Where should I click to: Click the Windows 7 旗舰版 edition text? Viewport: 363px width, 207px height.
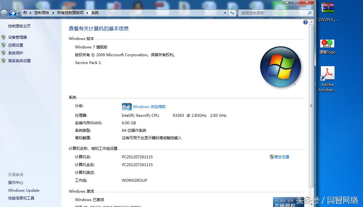91,47
